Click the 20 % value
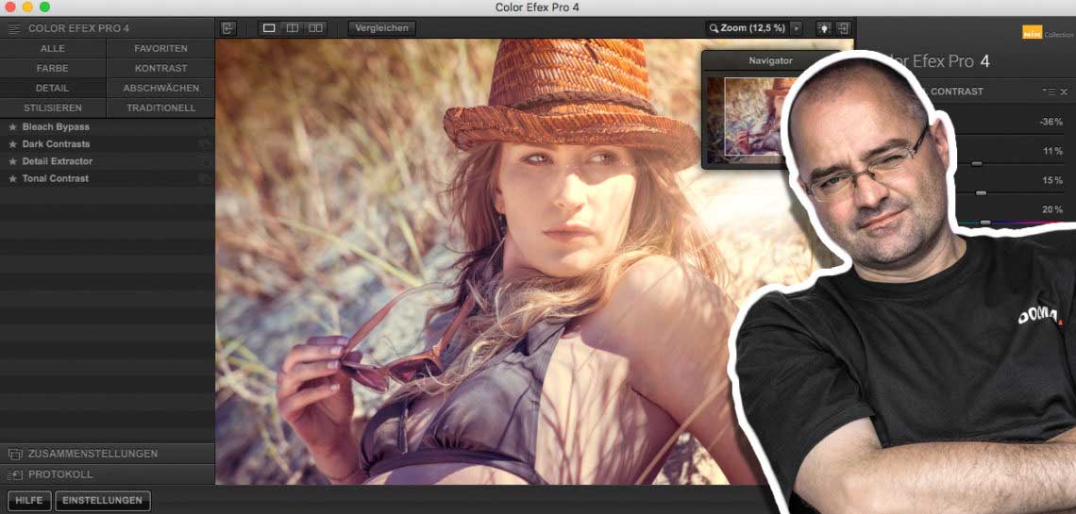Viewport: 1076px width, 514px height. click(x=1052, y=209)
